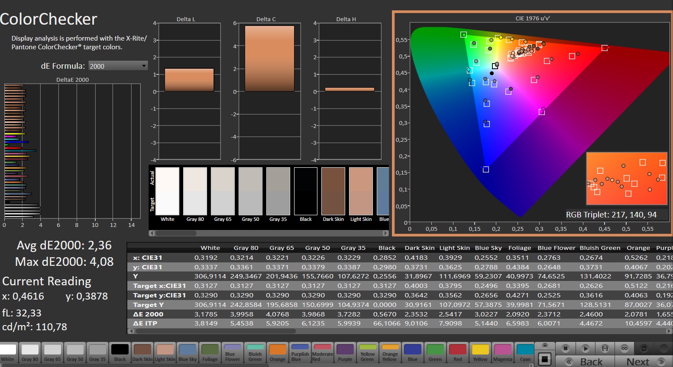673x367 pixels.
Task: Click the 'Bluish Green' column header in data table
Action: point(600,248)
